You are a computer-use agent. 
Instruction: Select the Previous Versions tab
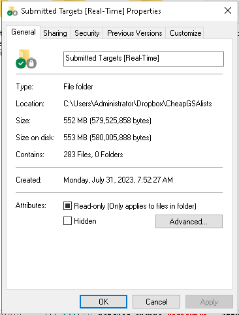135,33
